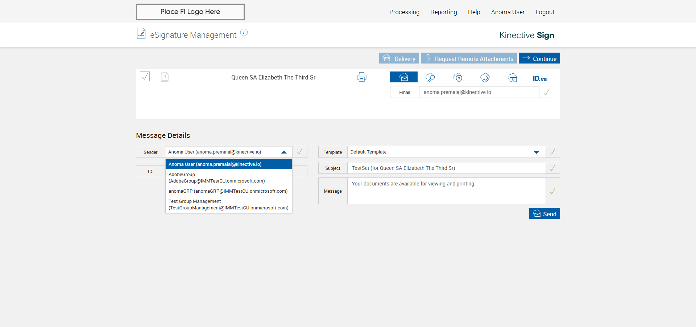Select the cloud question-shield authentication icon
The image size is (696, 327).
458,78
